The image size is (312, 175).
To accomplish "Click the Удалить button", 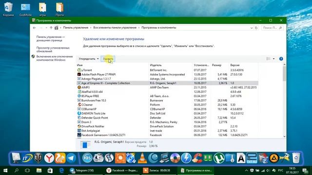I will pos(108,59).
